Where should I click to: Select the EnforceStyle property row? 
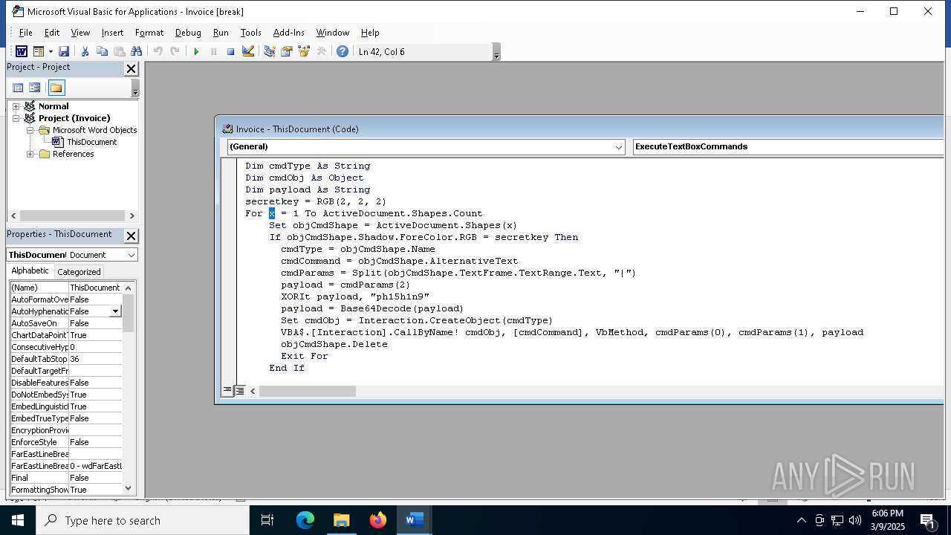click(x=66, y=442)
